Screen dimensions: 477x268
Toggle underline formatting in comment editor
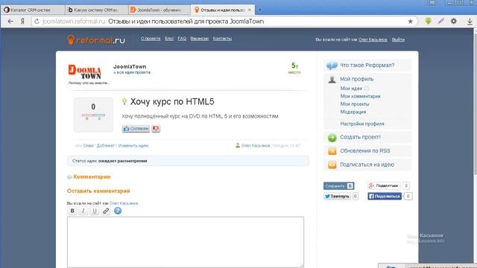pyautogui.click(x=95, y=211)
